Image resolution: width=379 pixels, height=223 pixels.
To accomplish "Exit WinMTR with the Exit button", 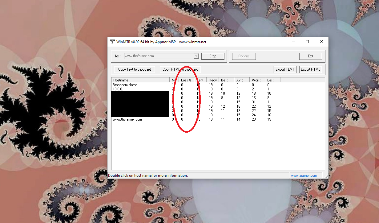I will pos(311,56).
